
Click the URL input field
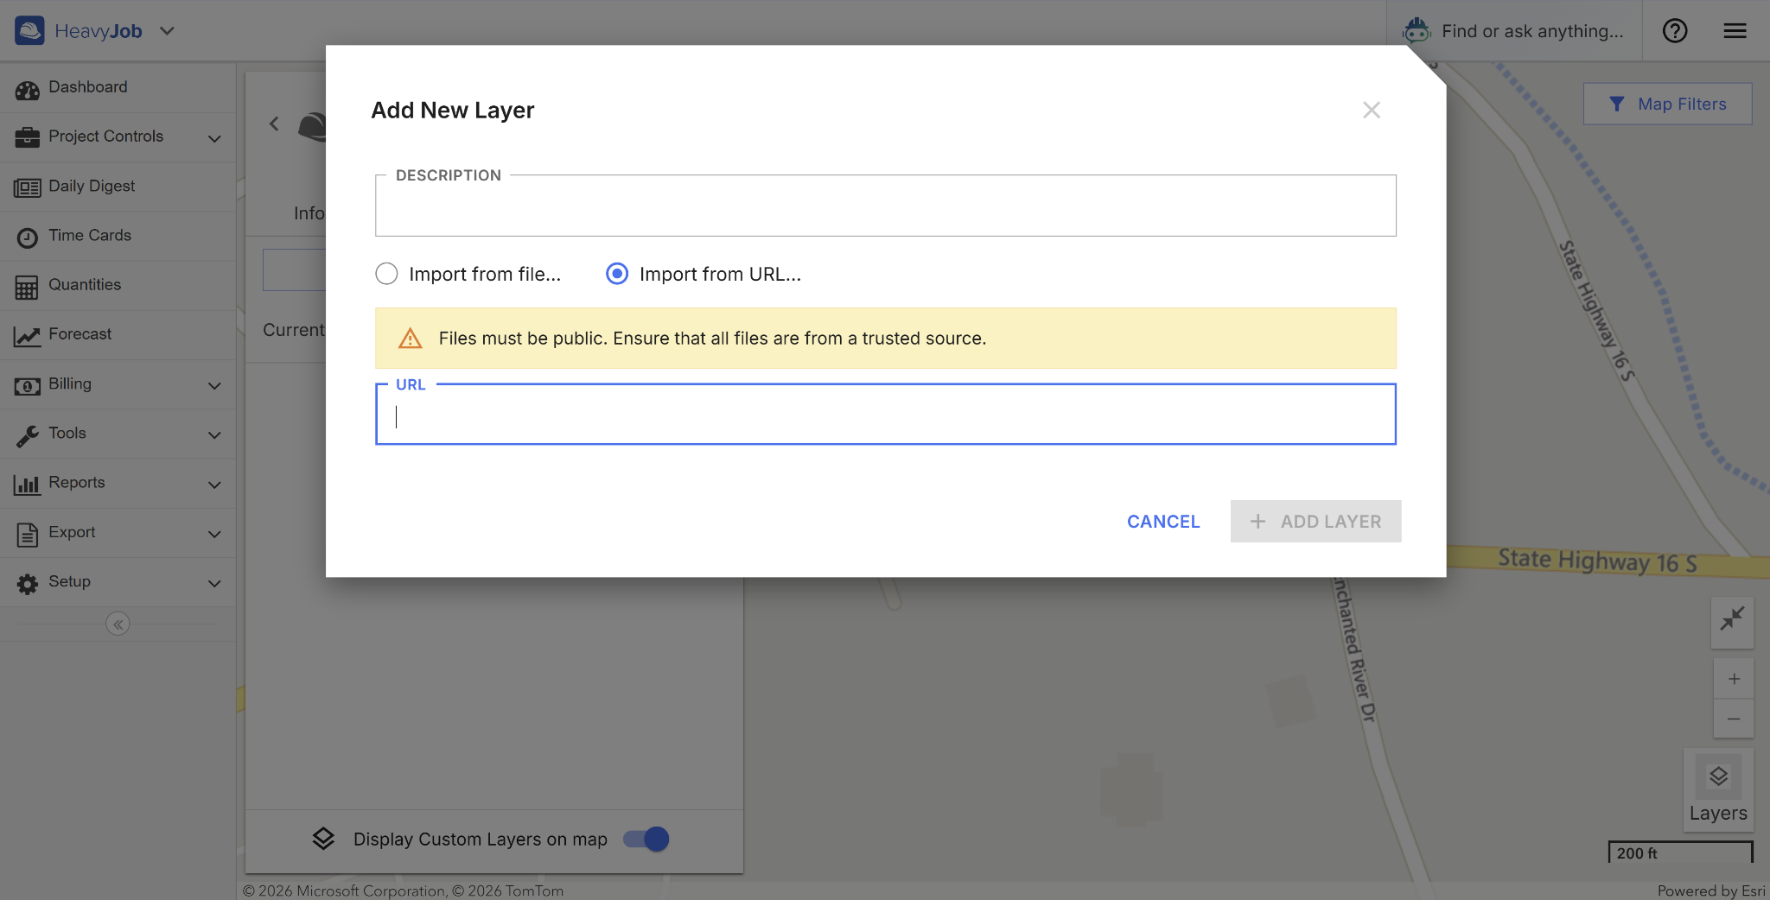coord(885,415)
